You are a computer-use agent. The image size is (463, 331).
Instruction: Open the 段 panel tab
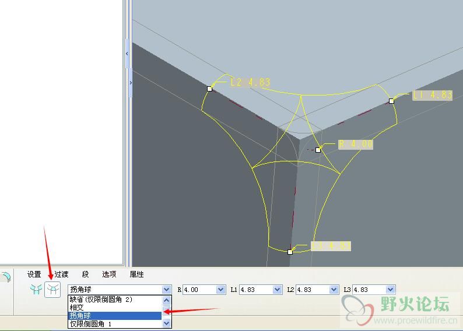point(85,274)
